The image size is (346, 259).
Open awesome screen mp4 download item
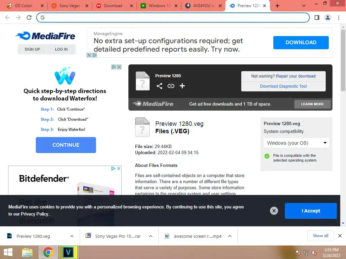pyautogui.click(x=197, y=236)
